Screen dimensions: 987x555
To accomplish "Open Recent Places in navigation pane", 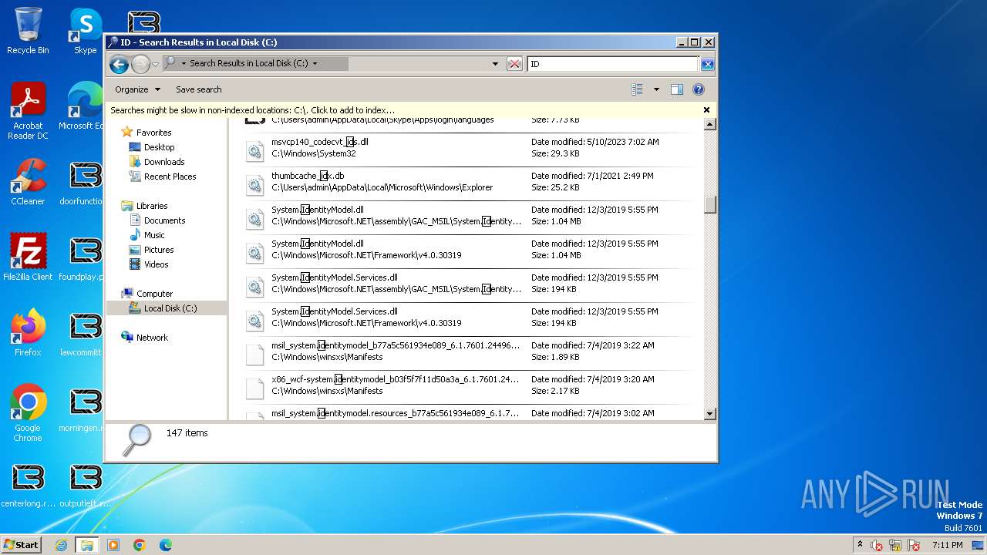I will 170,177.
